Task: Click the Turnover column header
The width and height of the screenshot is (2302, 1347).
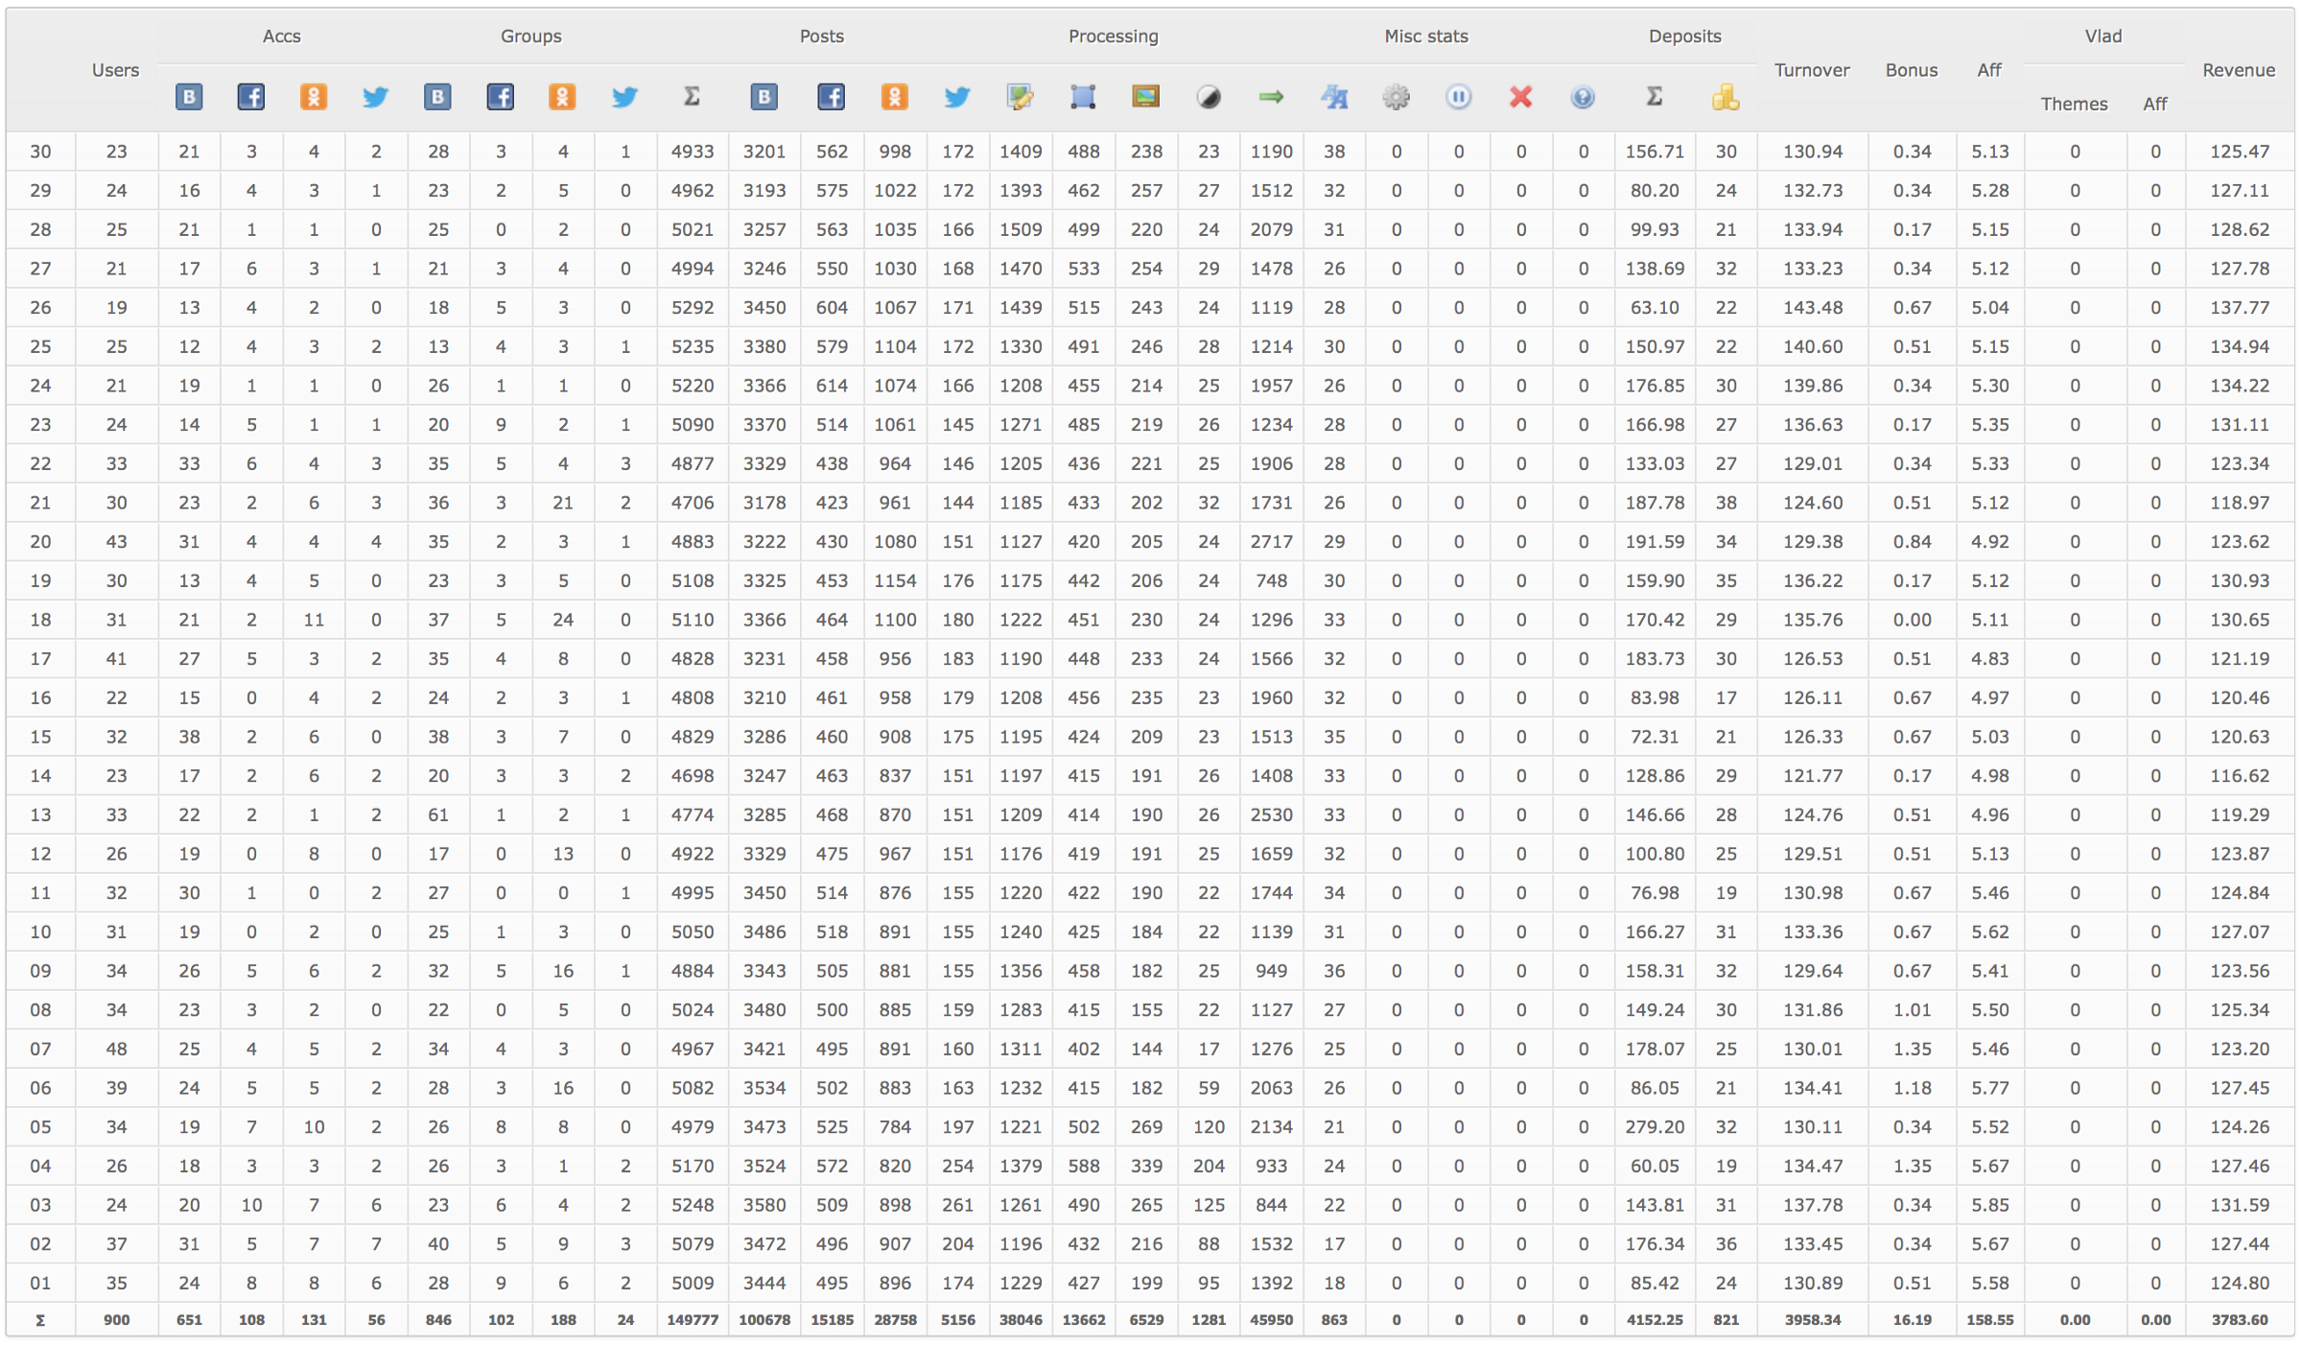Action: click(x=1812, y=70)
